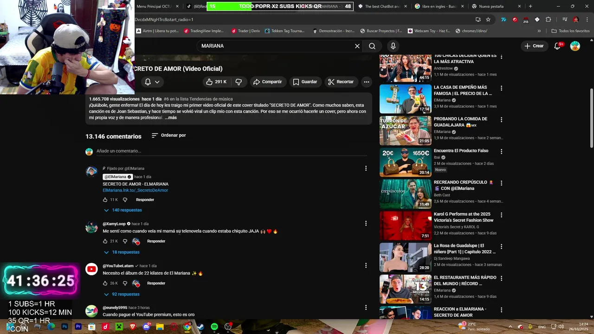
Task: Expand the video description with ...más
Action: (171, 118)
